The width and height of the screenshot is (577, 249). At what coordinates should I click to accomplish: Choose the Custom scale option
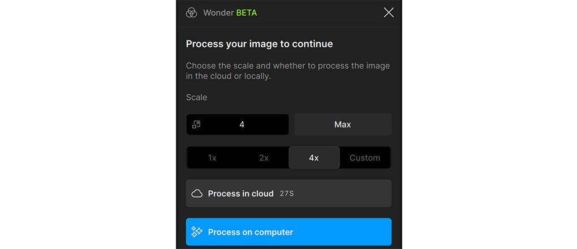365,158
